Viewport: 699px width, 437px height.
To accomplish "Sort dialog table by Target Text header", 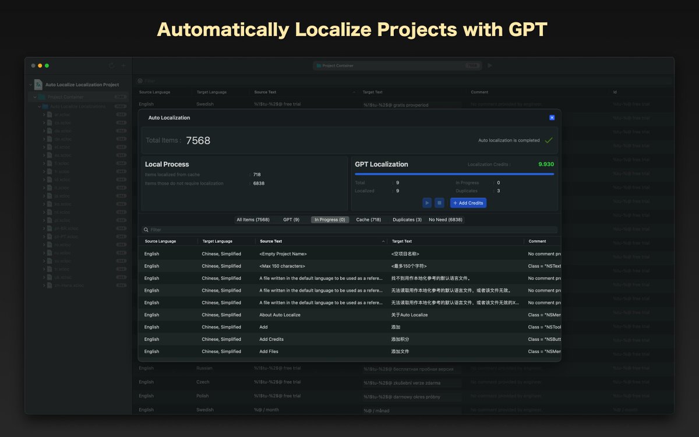I will [456, 241].
